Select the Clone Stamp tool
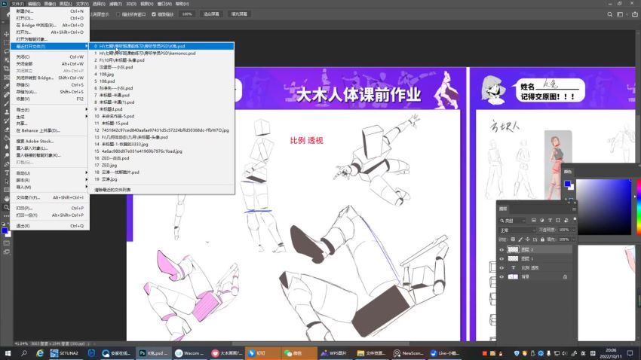 (6, 111)
